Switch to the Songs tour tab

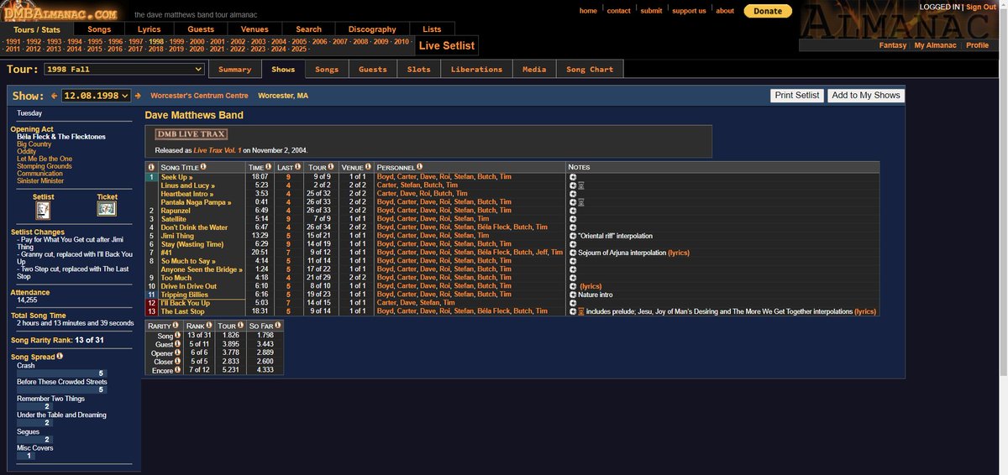pyautogui.click(x=327, y=70)
